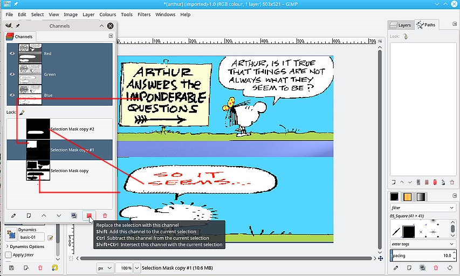
Task: Refresh brushes with the circular arrow icon
Action: click(450, 267)
